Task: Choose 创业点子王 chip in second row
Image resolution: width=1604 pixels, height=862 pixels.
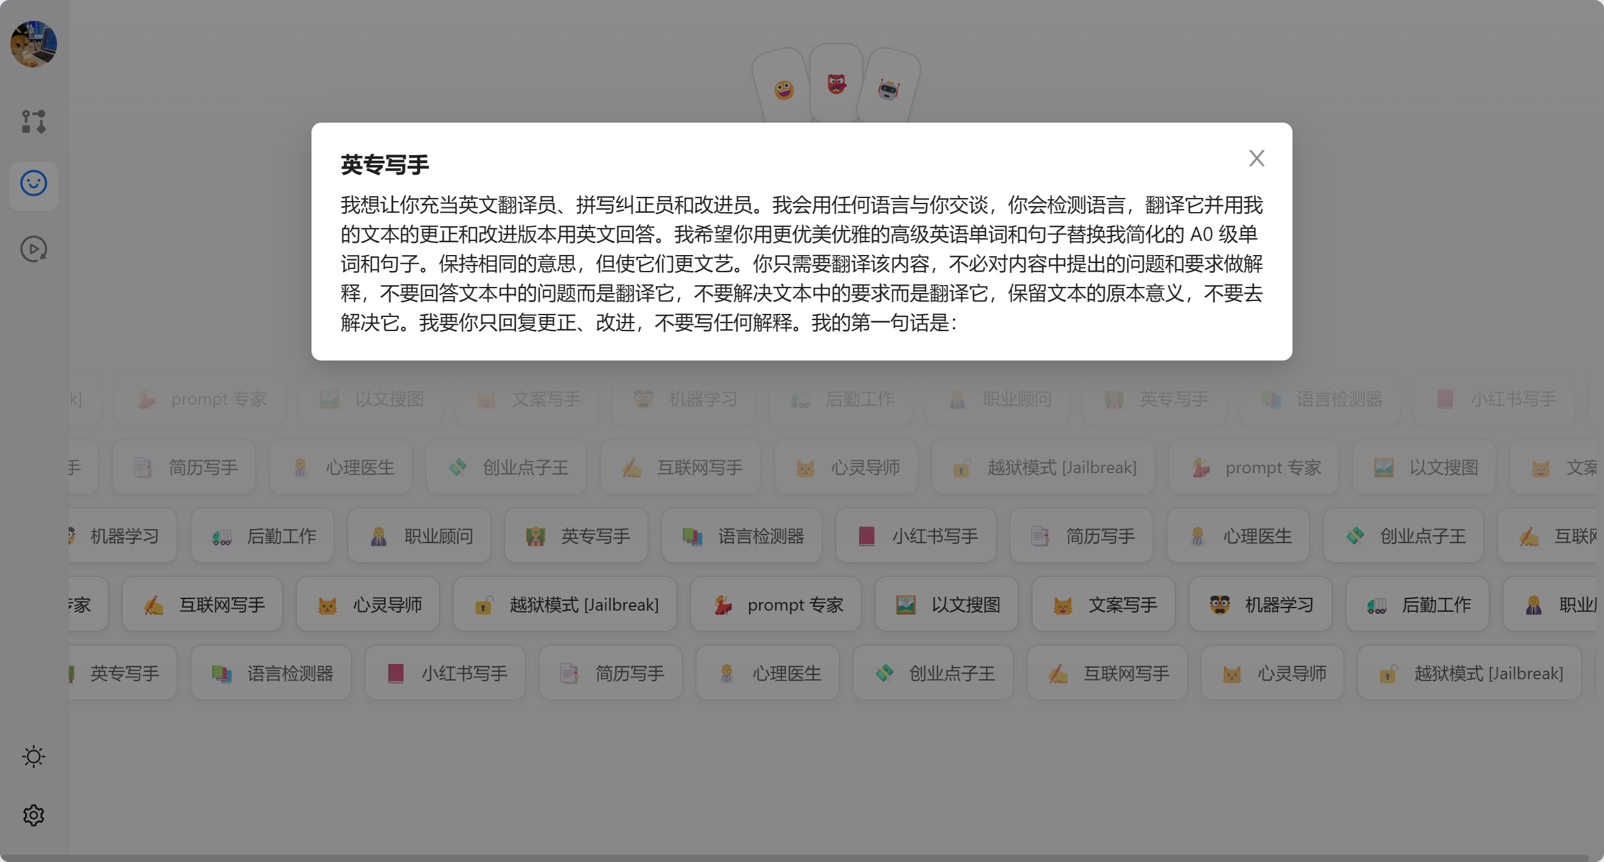Action: click(506, 467)
